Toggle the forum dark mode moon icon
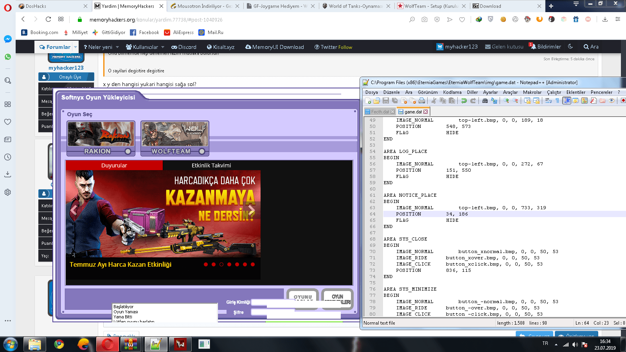Screen dimensions: 626x352 click(570, 46)
